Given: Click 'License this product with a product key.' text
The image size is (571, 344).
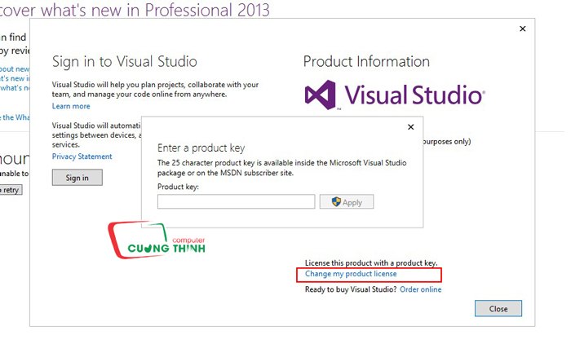Looking at the screenshot, I should click(371, 262).
